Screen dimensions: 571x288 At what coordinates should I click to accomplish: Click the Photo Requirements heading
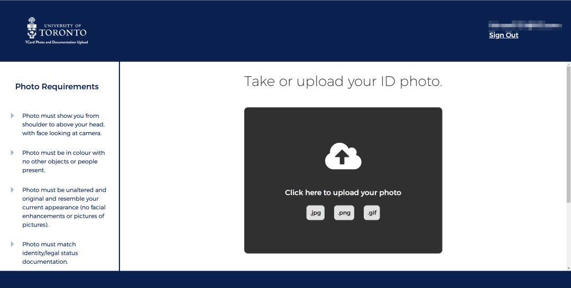[x=57, y=87]
